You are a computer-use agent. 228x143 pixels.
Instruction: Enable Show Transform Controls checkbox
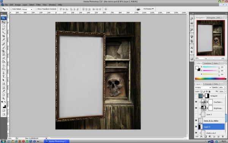[36, 9]
